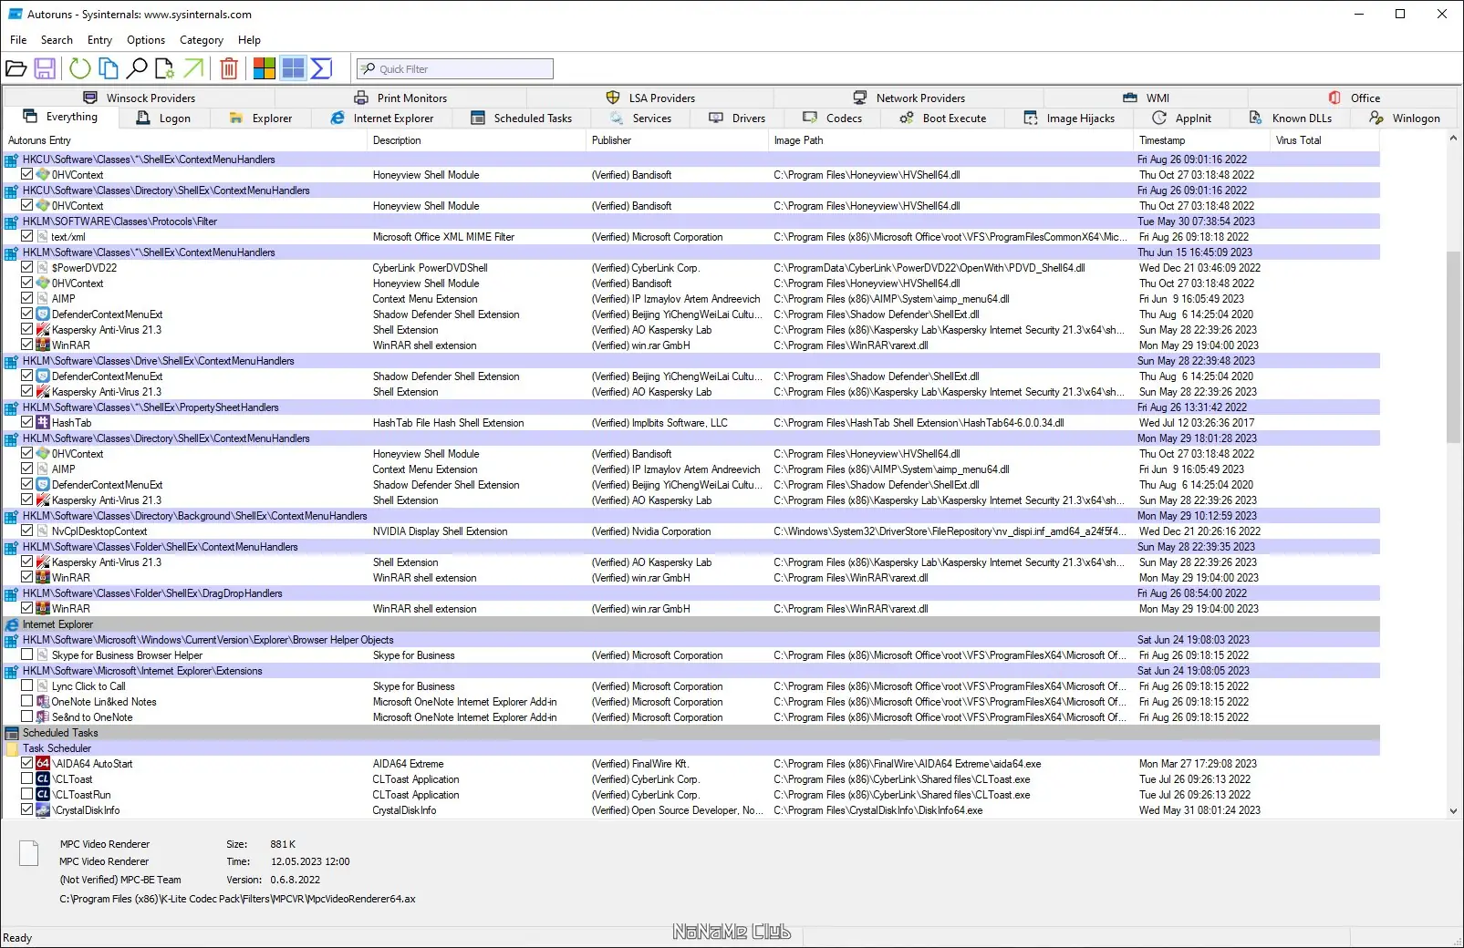The image size is (1464, 948).
Task: Click the Internet Explorer section row icon
Action: coord(12,624)
